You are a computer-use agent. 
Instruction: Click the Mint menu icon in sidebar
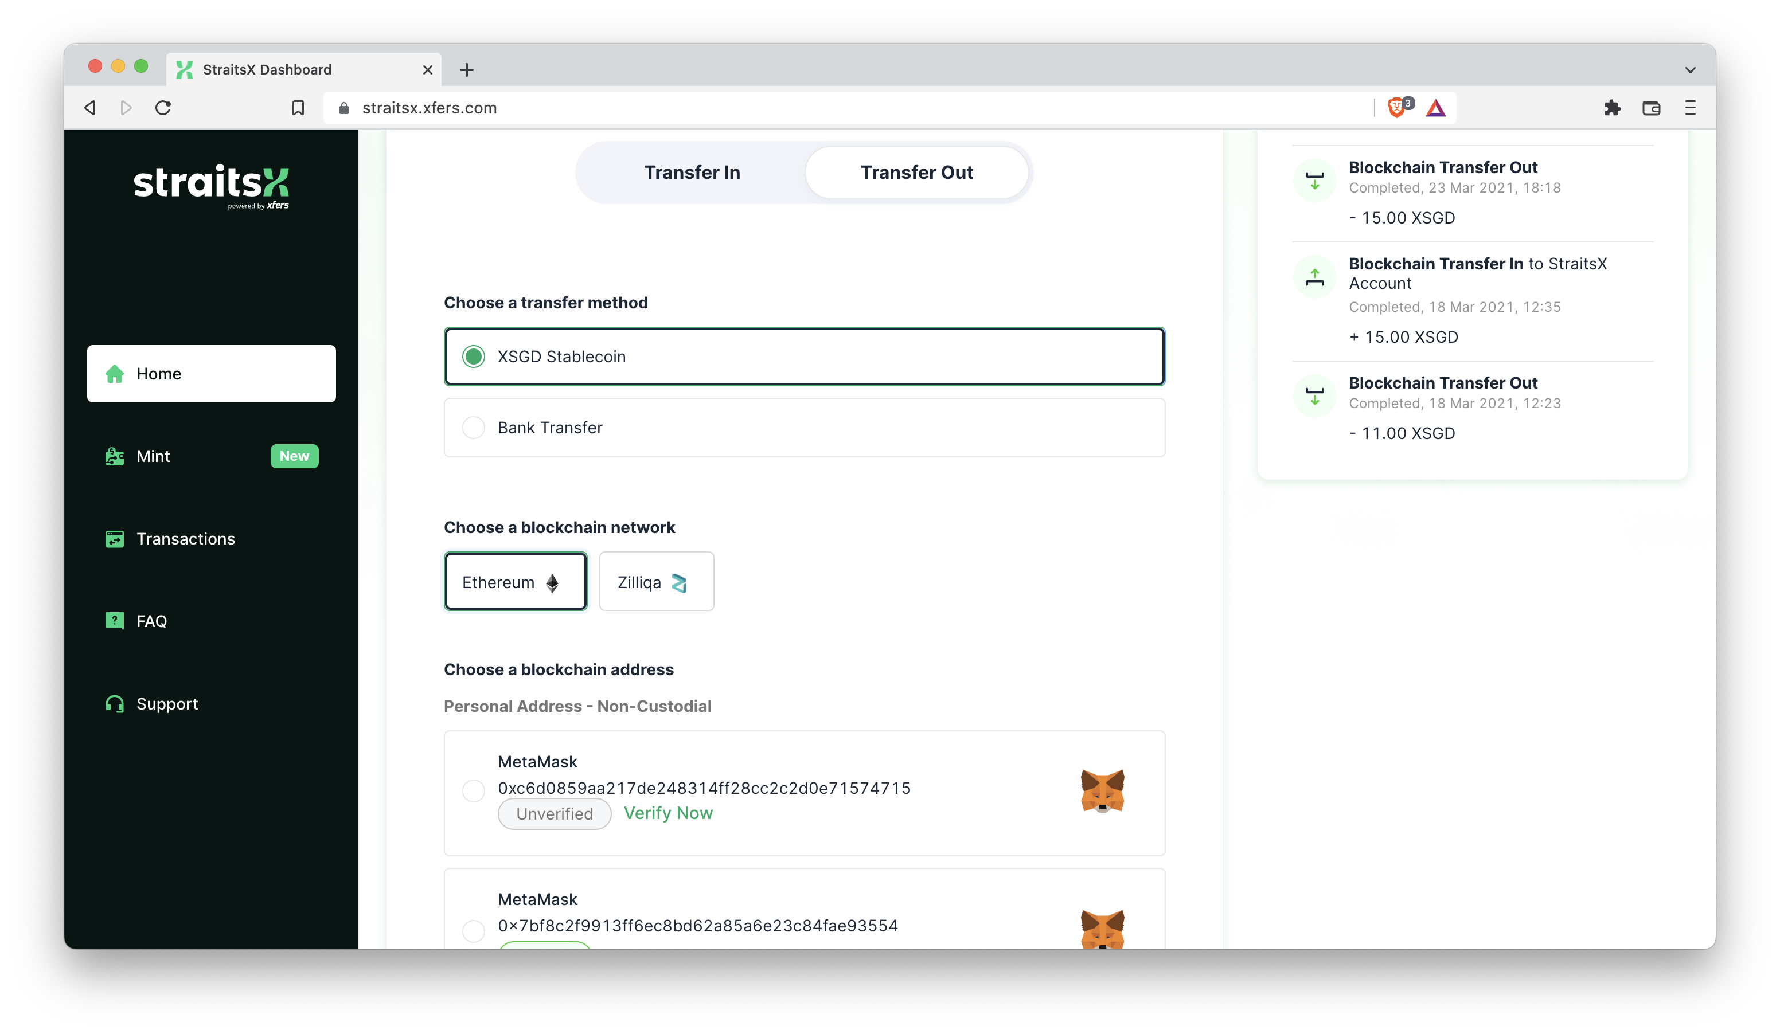click(115, 456)
